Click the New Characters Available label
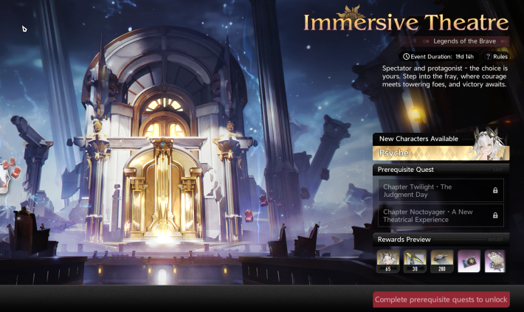This screenshot has height=312, width=524. tap(418, 139)
